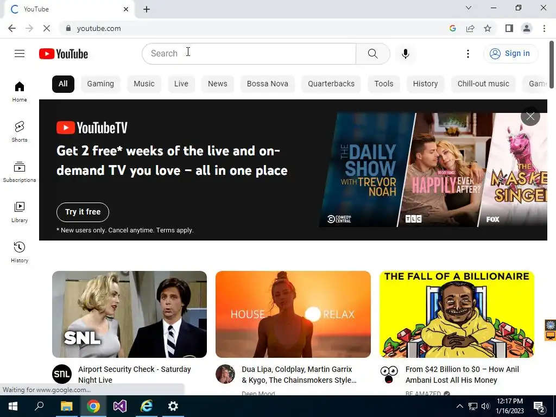View site information lock icon
Image resolution: width=556 pixels, height=417 pixels.
[68, 28]
